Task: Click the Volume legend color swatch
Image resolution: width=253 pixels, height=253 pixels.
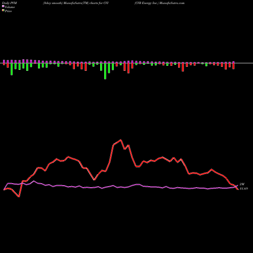Action: [x=3, y=7]
